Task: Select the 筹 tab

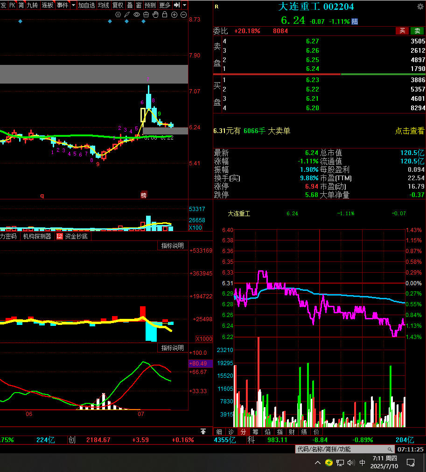Action: pos(255,432)
